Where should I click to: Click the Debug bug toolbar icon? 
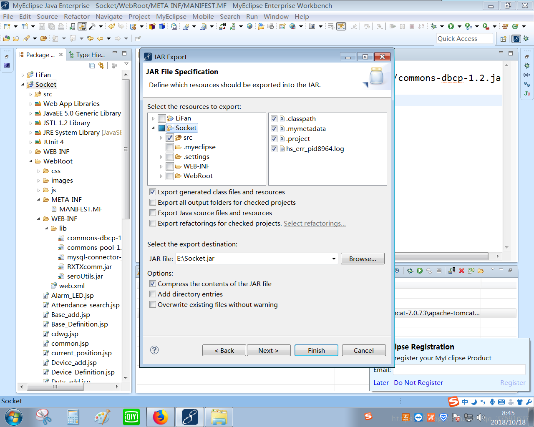click(434, 26)
